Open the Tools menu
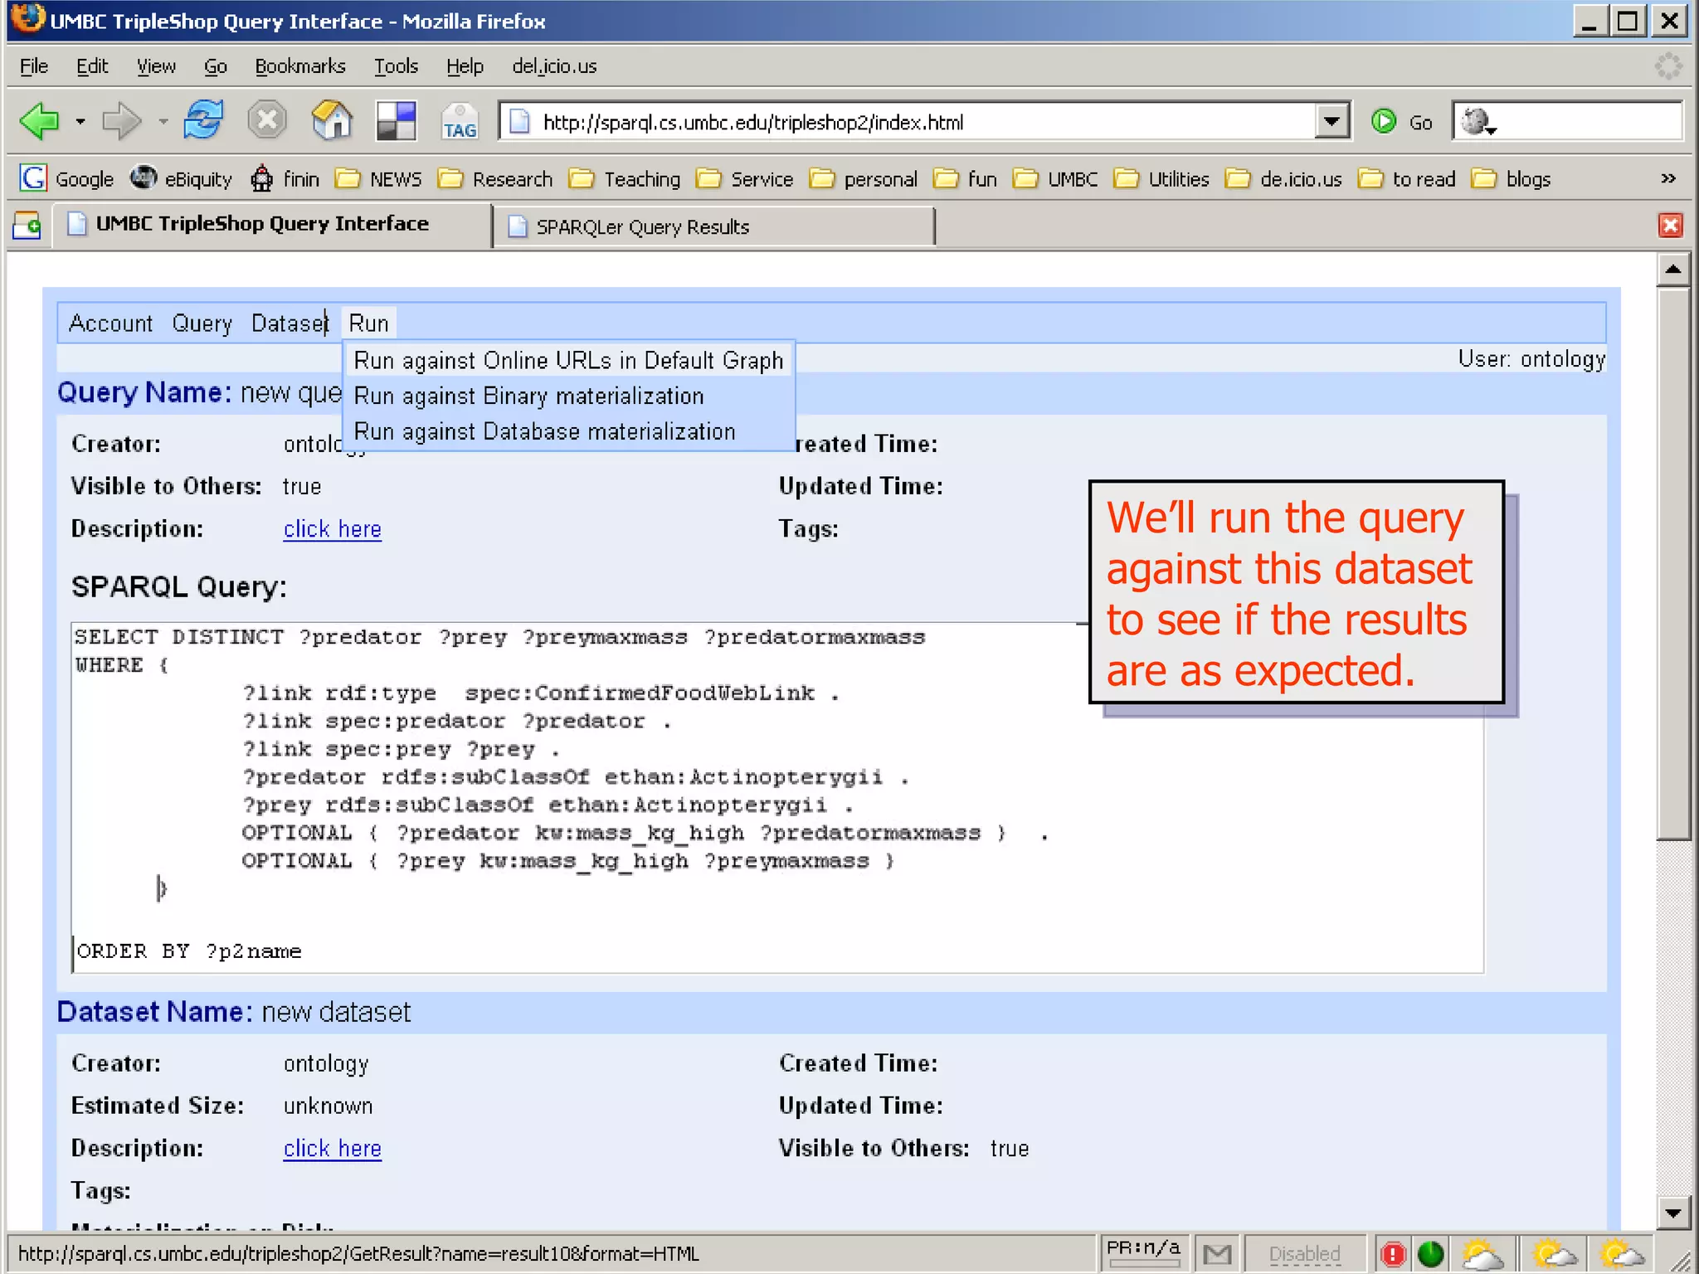Image resolution: width=1699 pixels, height=1274 pixels. click(x=396, y=66)
